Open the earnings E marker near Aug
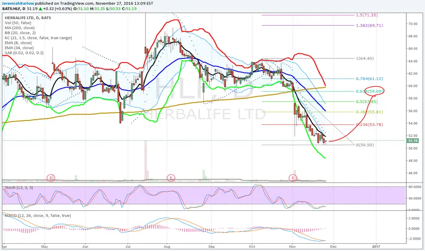Image resolution: width=425 pixels, height=251 pixels. point(171,178)
